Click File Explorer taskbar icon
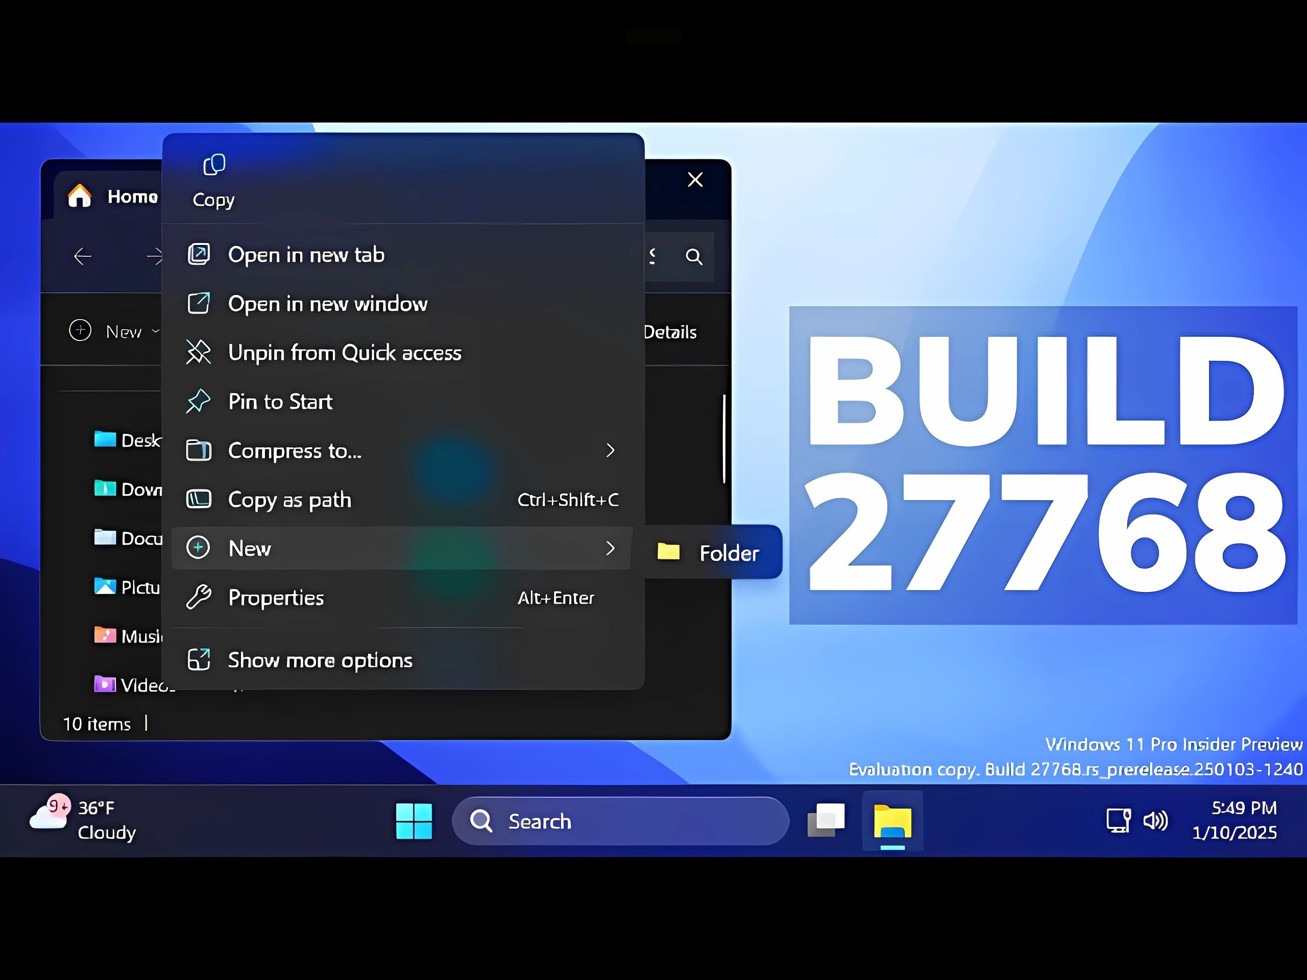This screenshot has height=980, width=1307. click(x=893, y=821)
